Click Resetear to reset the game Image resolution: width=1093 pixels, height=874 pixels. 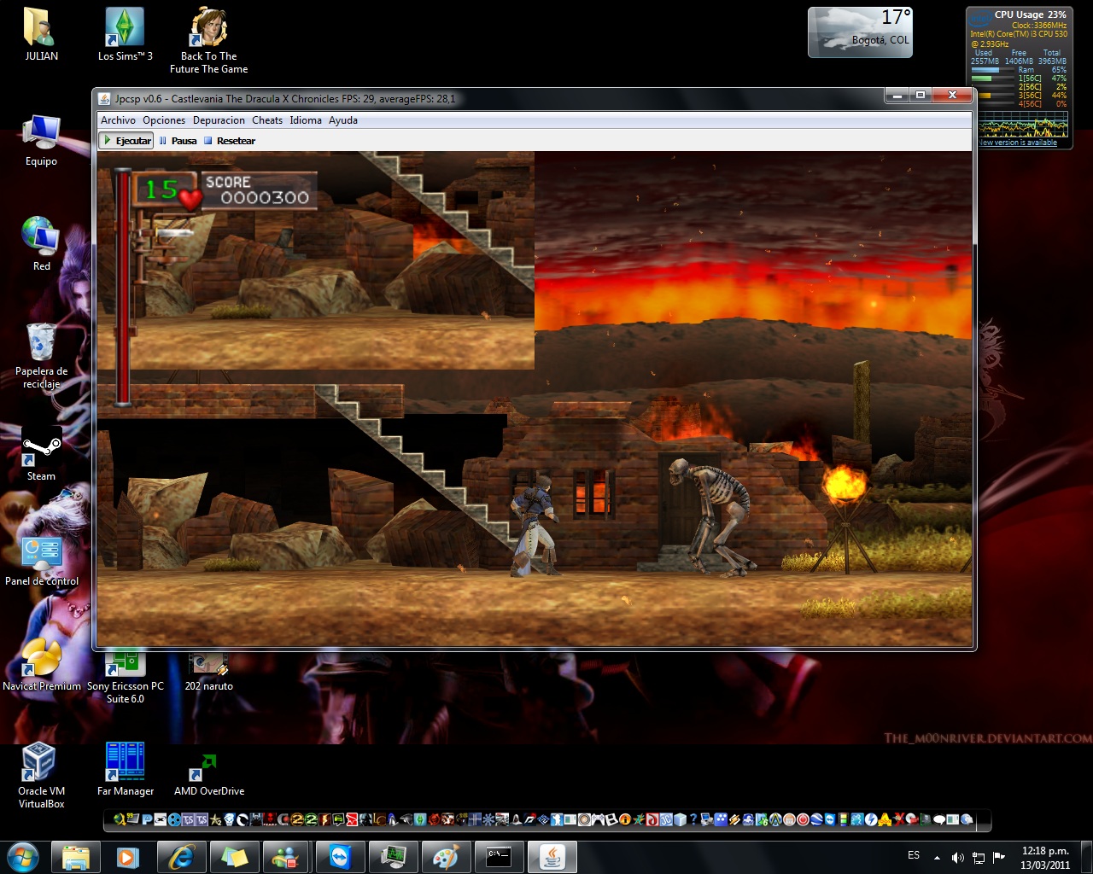click(229, 141)
